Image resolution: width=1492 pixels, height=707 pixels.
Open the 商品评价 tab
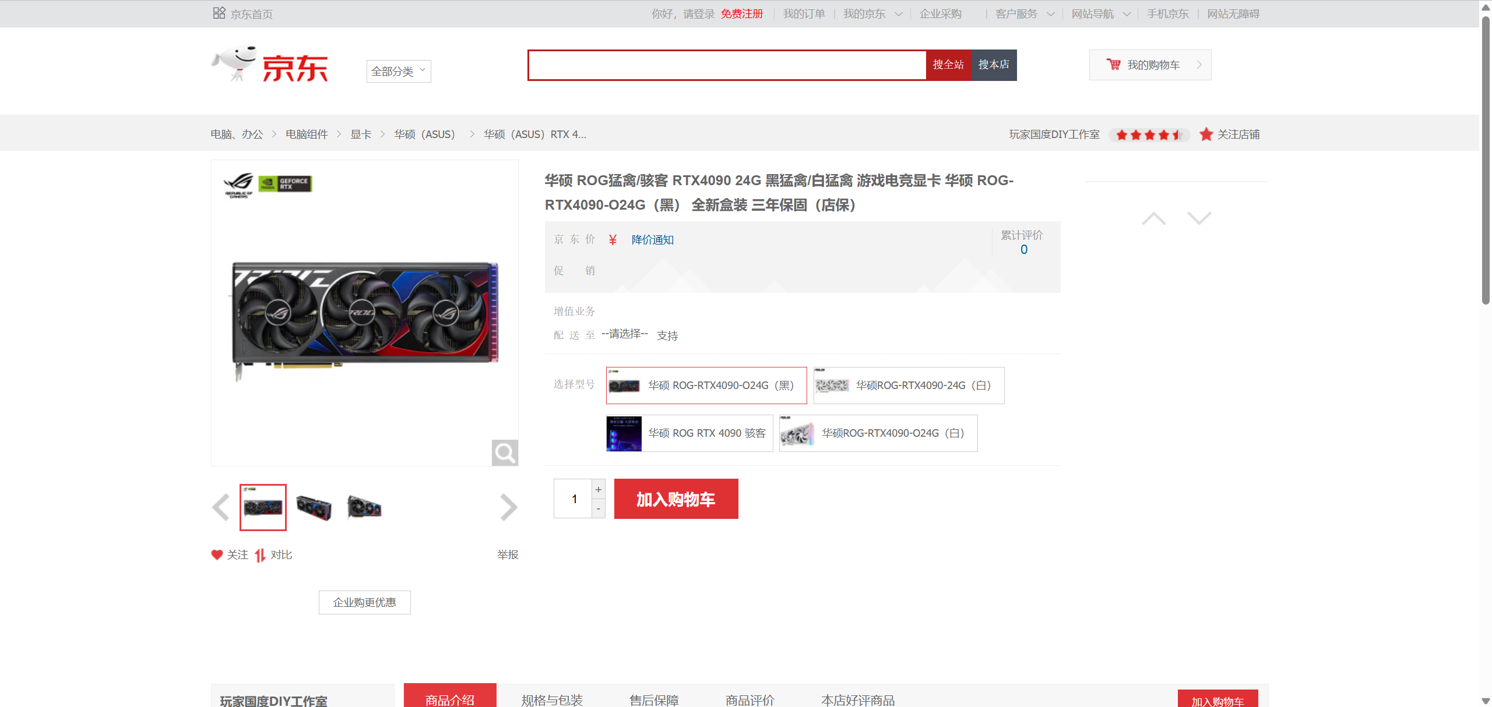click(x=749, y=699)
